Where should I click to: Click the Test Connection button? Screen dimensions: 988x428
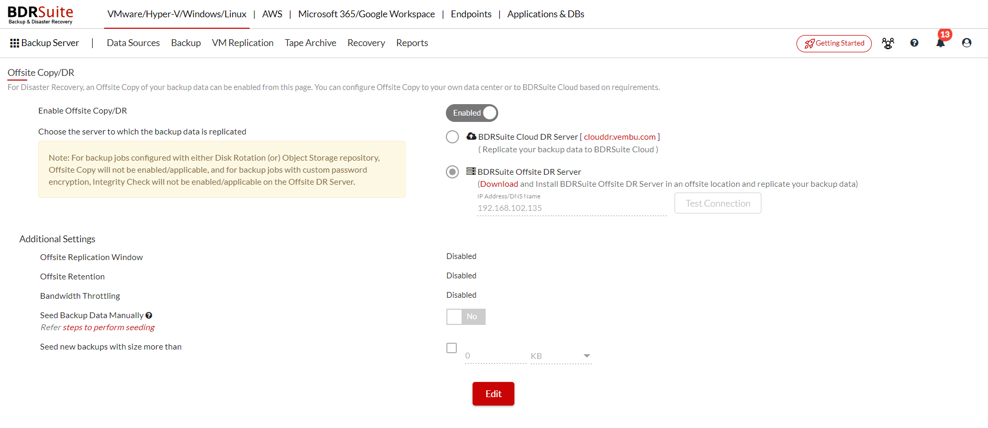click(x=718, y=203)
